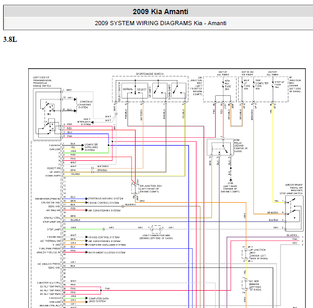The height and width of the screenshot is (308, 313).
Task: Click 'COMPUTER DATA LINES SYSTEM' reference at pin 27
Action: pyautogui.click(x=107, y=245)
